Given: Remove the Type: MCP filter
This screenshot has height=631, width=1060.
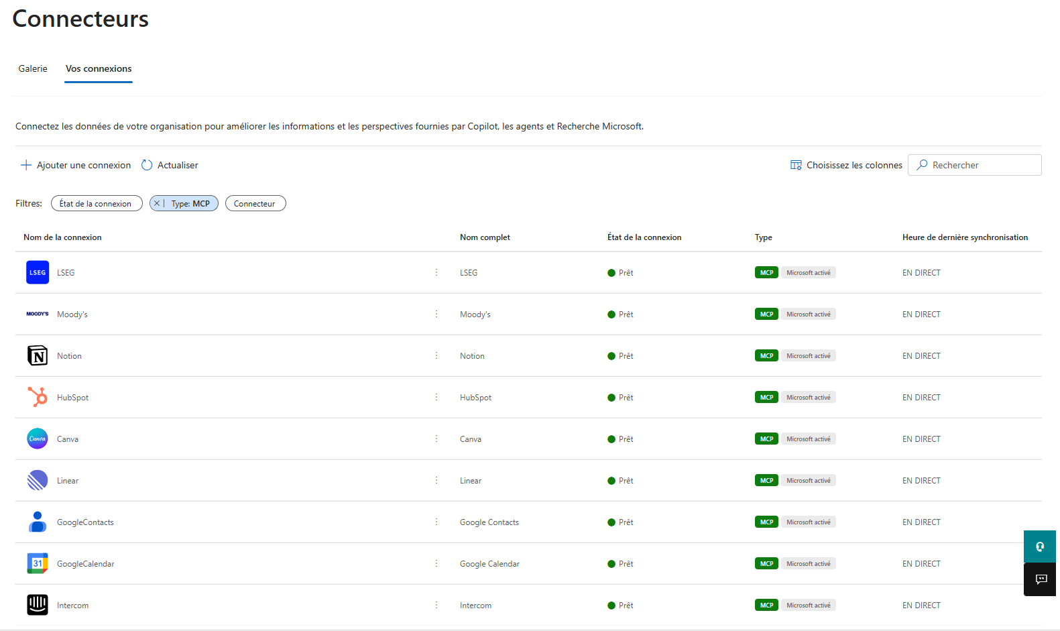Looking at the screenshot, I should [157, 203].
